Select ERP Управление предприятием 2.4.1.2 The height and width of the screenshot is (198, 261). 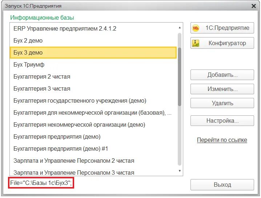click(93, 28)
